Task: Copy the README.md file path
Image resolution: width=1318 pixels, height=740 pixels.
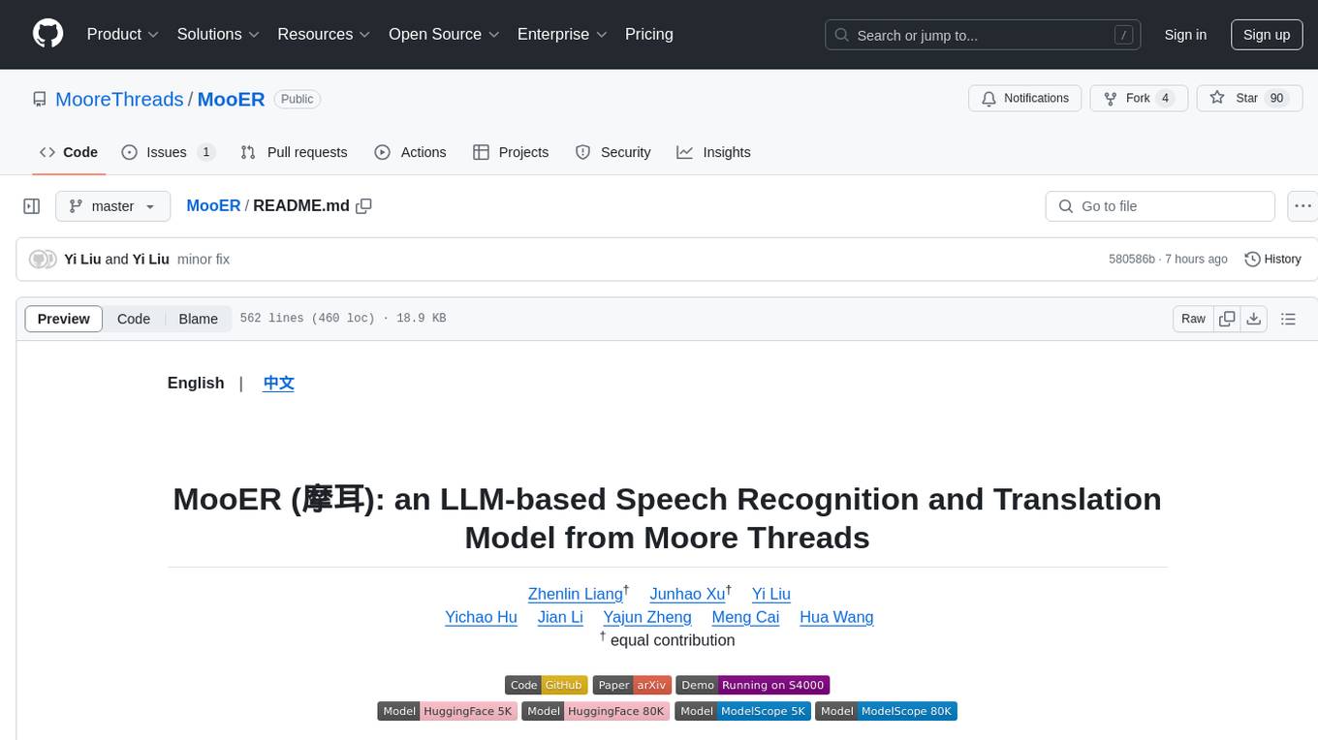Action: coord(364,205)
